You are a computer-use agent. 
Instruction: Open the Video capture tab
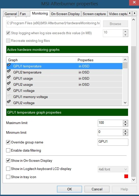tap(118, 14)
